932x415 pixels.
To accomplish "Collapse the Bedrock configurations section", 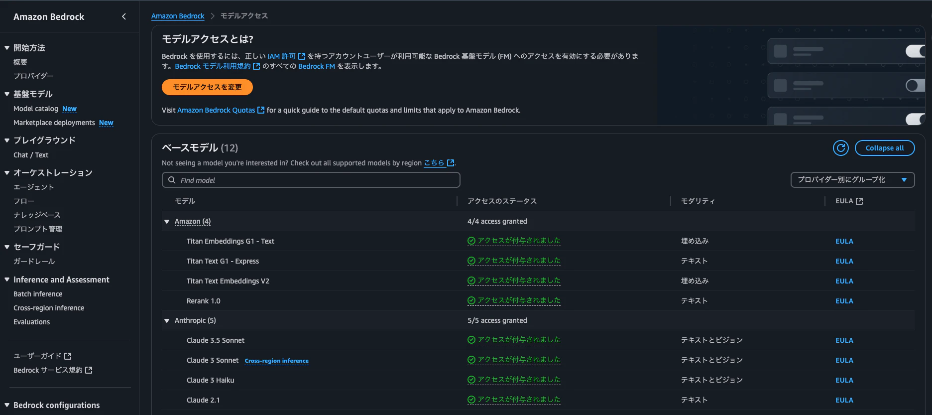I will (7, 406).
